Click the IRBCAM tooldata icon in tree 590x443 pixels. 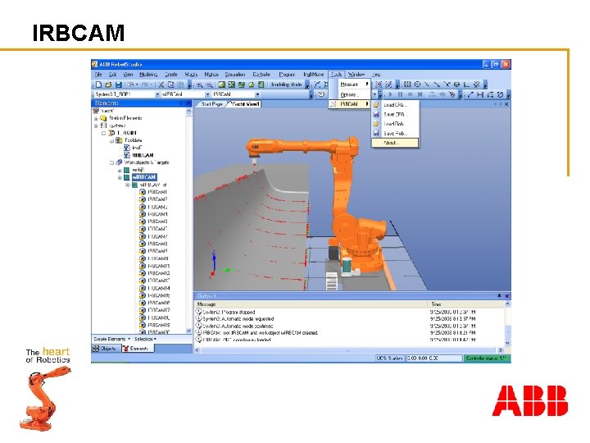click(x=127, y=155)
